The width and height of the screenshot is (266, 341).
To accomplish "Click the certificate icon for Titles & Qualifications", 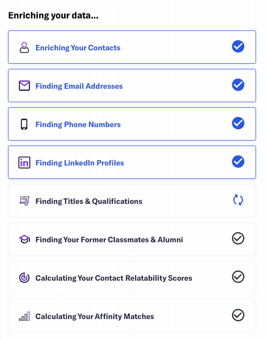I will pyautogui.click(x=24, y=201).
